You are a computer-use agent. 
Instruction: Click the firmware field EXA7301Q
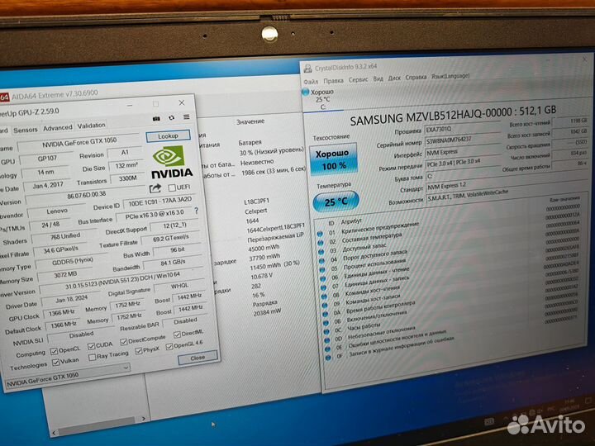click(462, 129)
